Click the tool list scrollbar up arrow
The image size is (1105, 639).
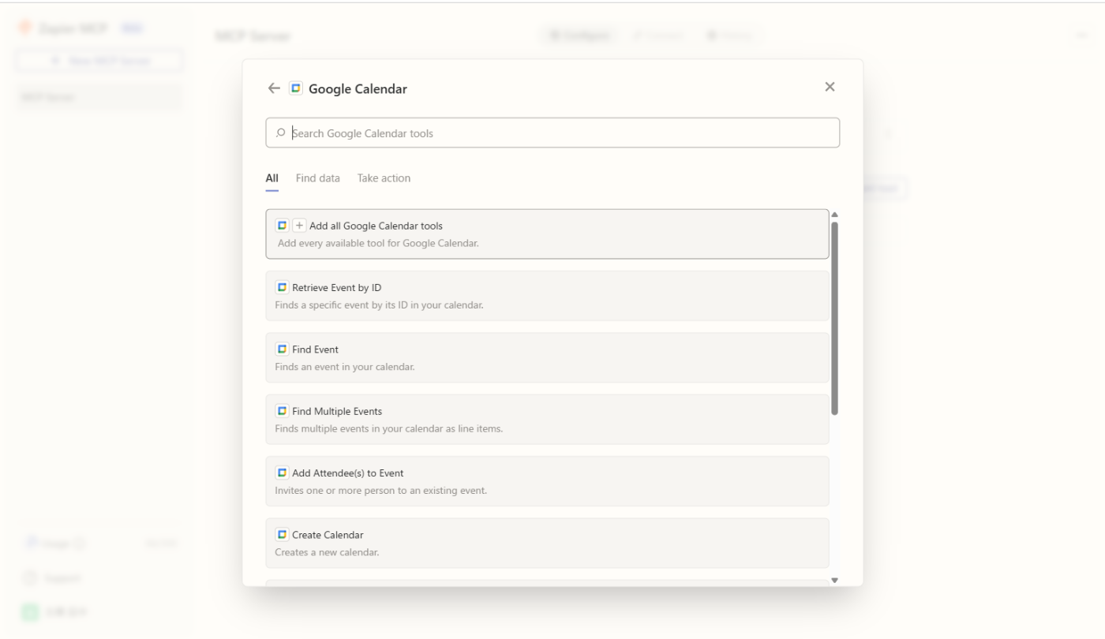point(835,215)
